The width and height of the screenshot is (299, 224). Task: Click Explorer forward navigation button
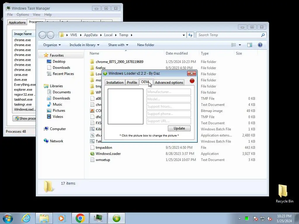coord(51,35)
